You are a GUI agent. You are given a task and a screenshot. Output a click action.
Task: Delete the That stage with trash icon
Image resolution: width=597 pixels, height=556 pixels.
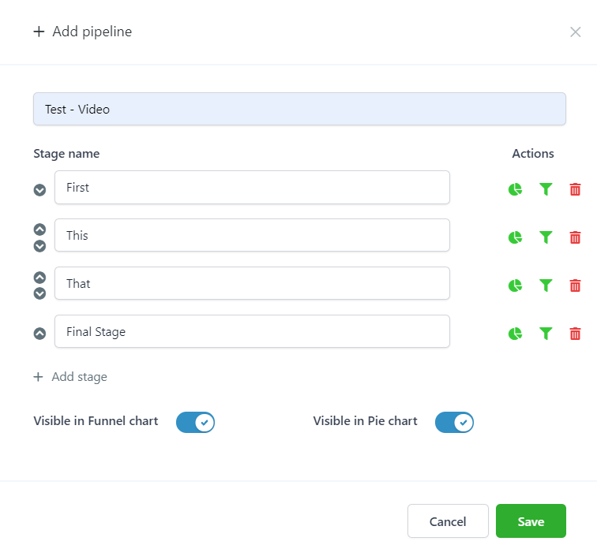[575, 285]
